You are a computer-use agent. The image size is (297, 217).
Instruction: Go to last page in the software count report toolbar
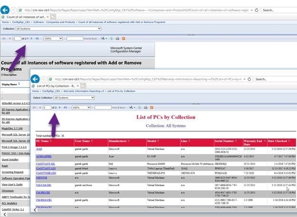point(37,39)
